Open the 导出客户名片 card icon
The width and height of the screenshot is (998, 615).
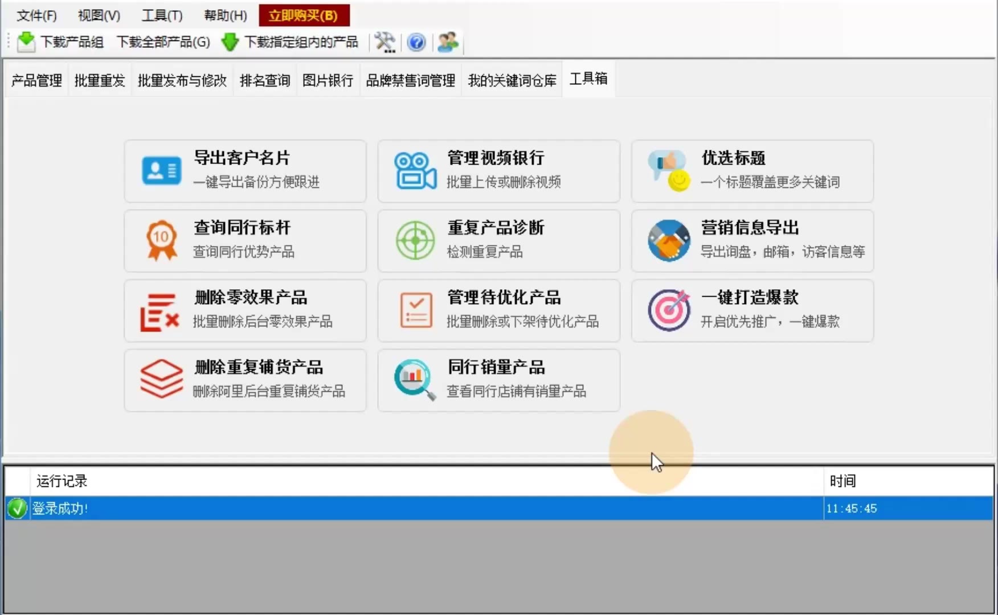click(162, 171)
